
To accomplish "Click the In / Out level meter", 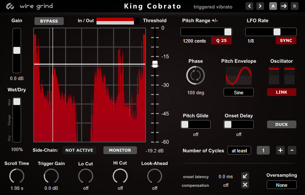I will point(118,21).
